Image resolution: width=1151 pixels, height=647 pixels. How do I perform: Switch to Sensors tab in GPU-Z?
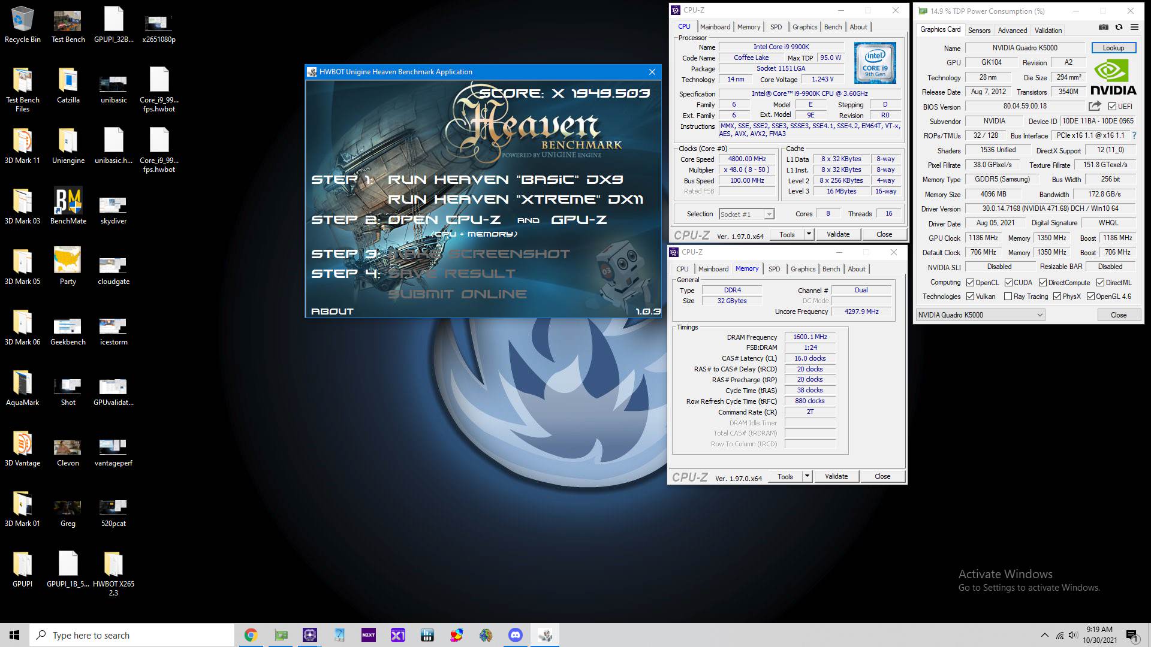[979, 31]
